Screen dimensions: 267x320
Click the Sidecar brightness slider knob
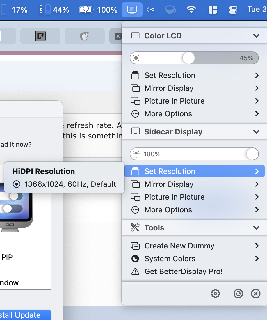click(252, 154)
